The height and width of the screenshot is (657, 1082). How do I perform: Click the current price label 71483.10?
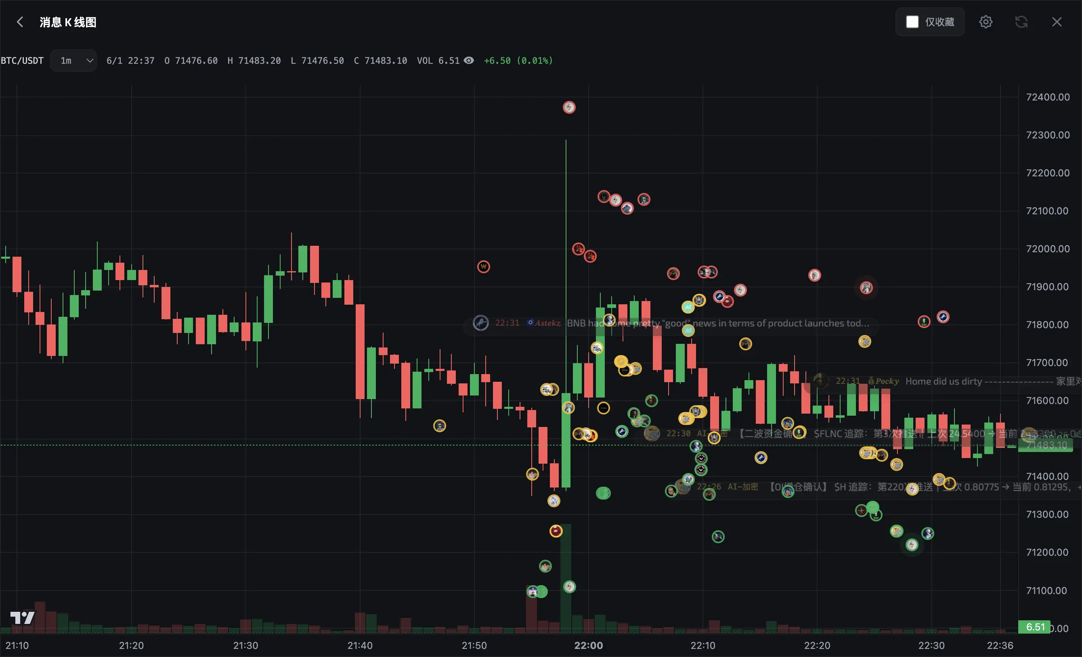point(1045,445)
